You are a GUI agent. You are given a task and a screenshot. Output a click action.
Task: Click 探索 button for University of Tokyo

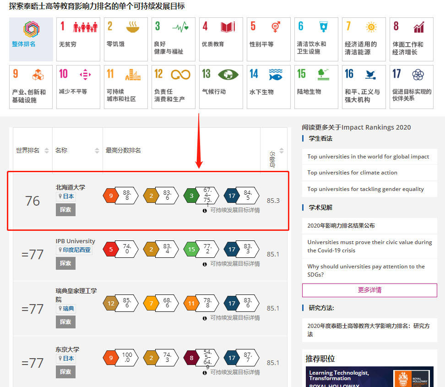pyautogui.click(x=65, y=372)
